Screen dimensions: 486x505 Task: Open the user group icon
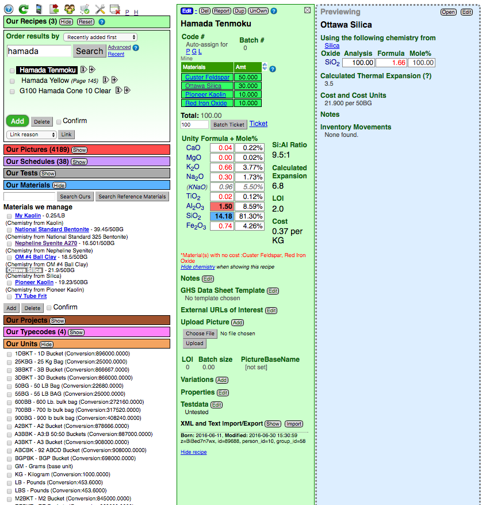[x=69, y=9]
